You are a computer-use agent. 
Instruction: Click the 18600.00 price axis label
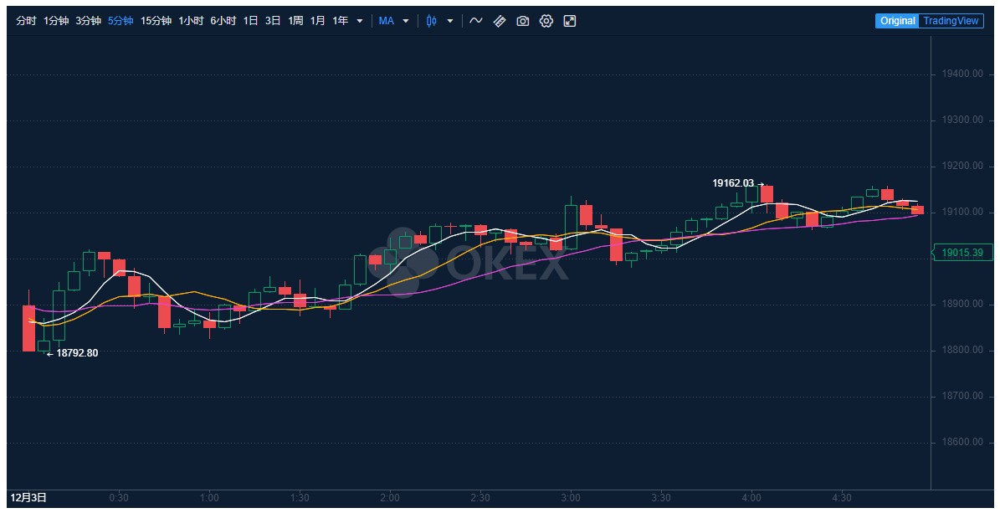tap(962, 442)
